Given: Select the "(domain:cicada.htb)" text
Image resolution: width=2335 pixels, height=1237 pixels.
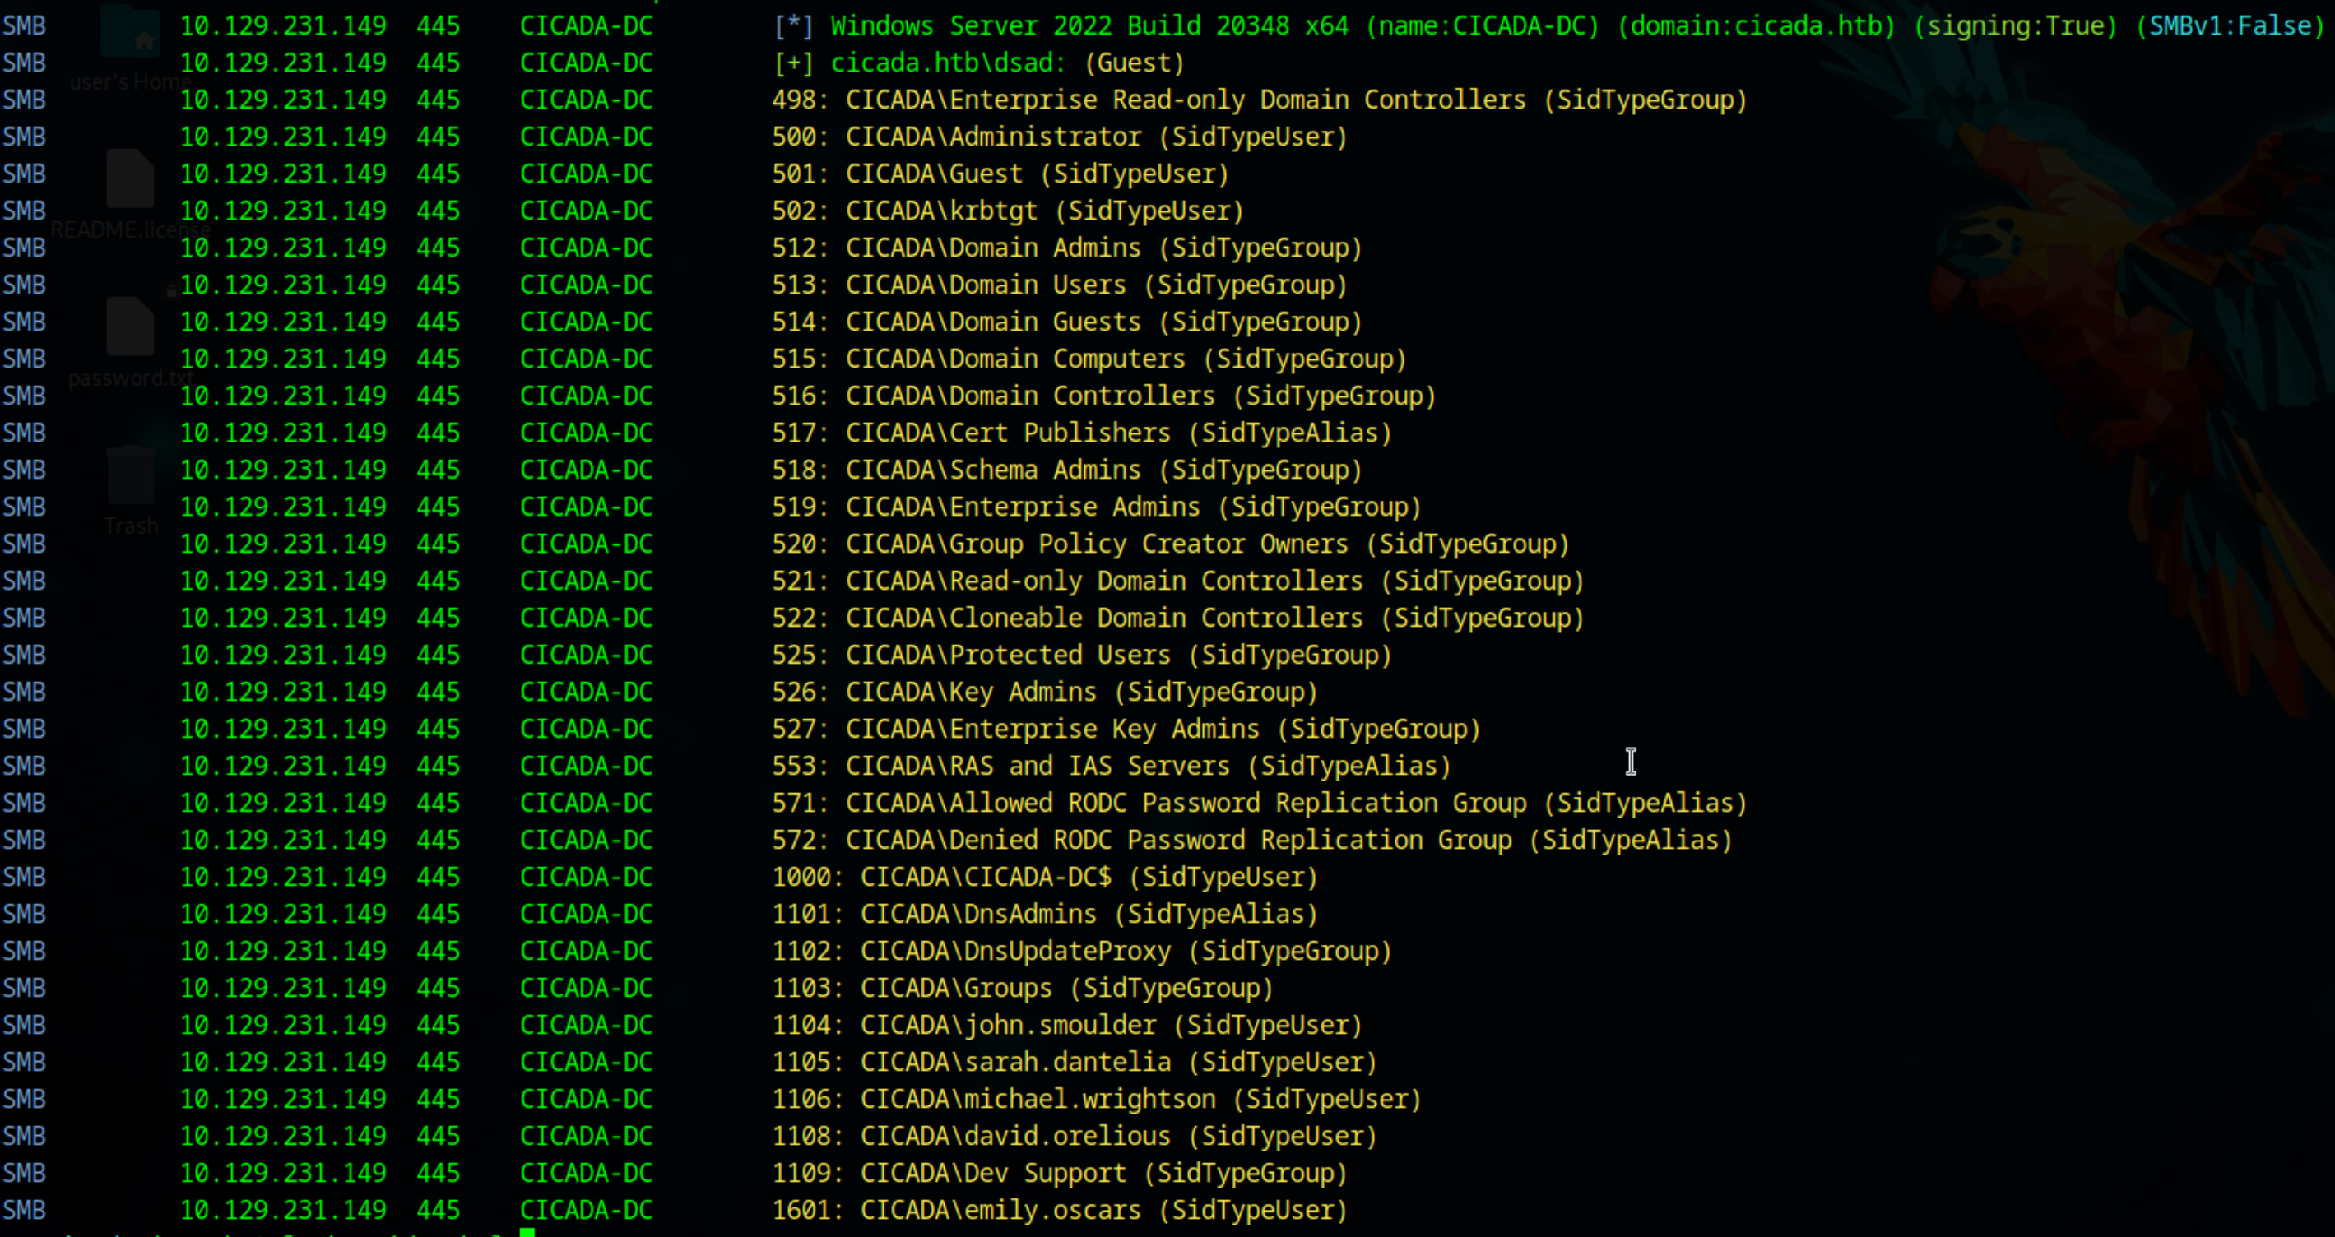Looking at the screenshot, I should coord(1757,25).
